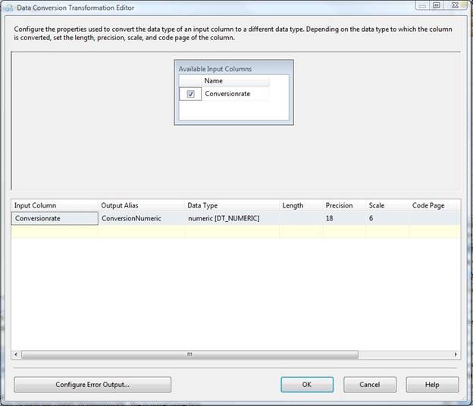Image resolution: width=473 pixels, height=406 pixels.
Task: Click the Data Conversion editor title icon
Action: (8, 8)
